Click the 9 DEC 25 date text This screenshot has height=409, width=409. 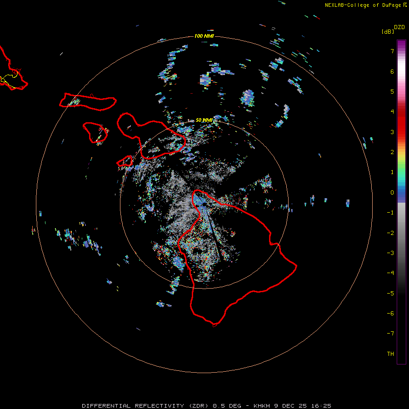[x=290, y=406]
